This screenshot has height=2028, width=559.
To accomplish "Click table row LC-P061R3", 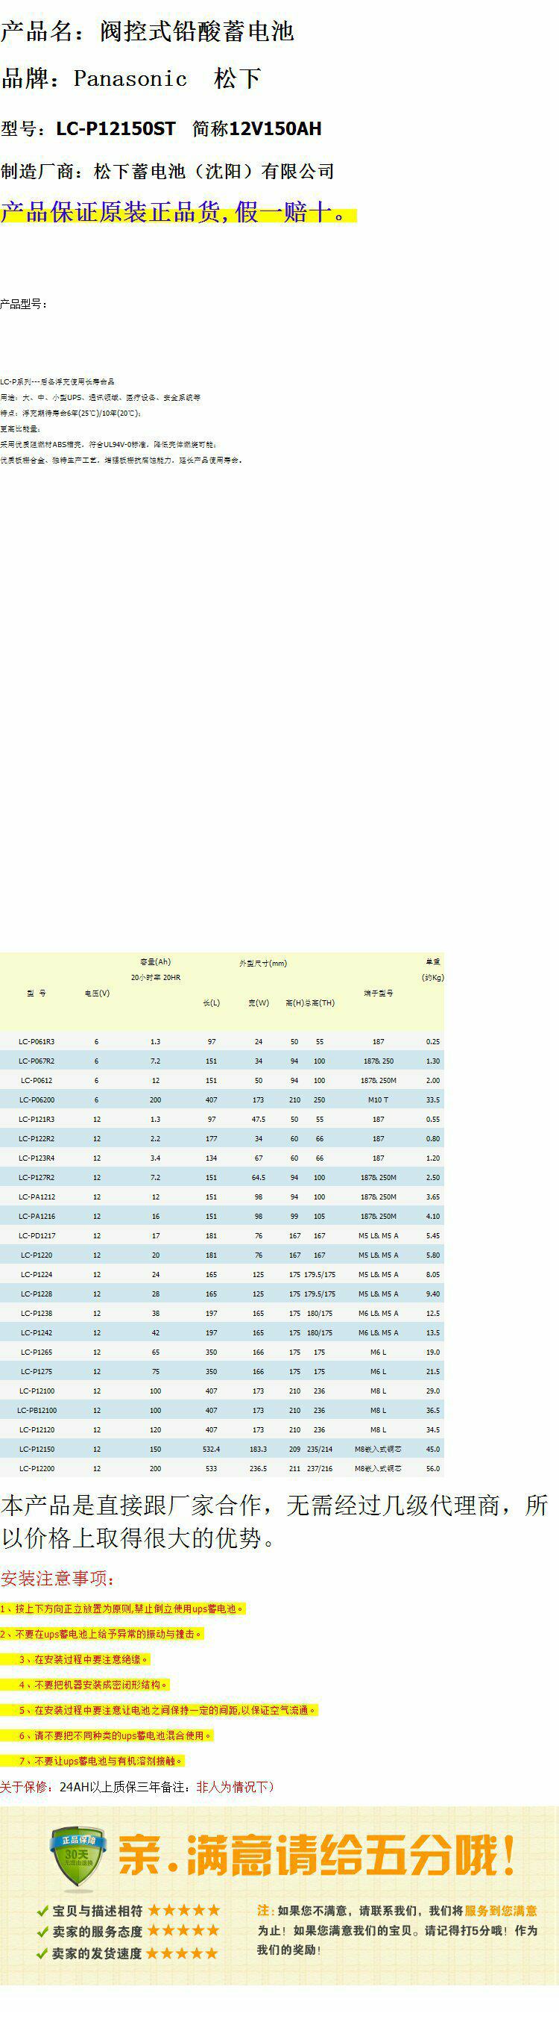I will tap(221, 1040).
